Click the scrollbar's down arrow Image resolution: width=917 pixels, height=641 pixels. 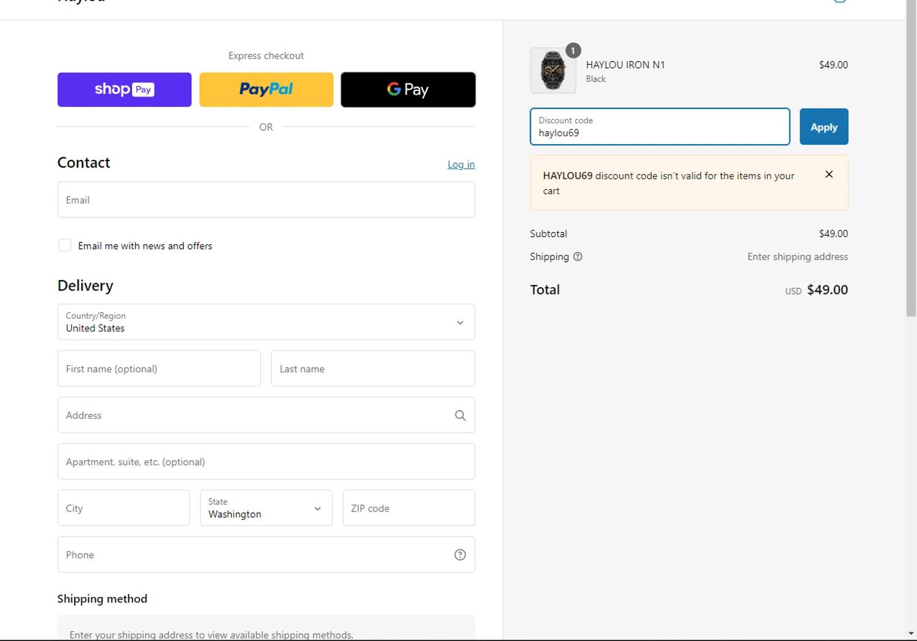click(x=911, y=634)
